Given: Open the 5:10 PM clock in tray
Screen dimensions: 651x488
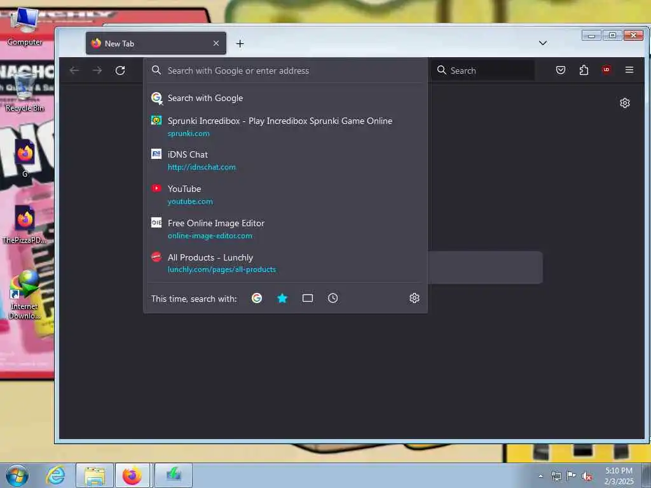Looking at the screenshot, I should (x=619, y=476).
